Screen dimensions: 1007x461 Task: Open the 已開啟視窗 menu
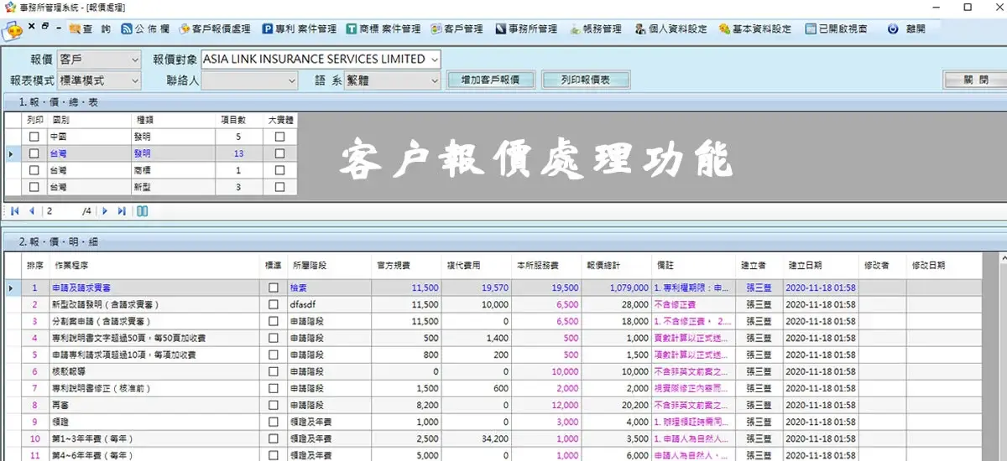pos(837,28)
